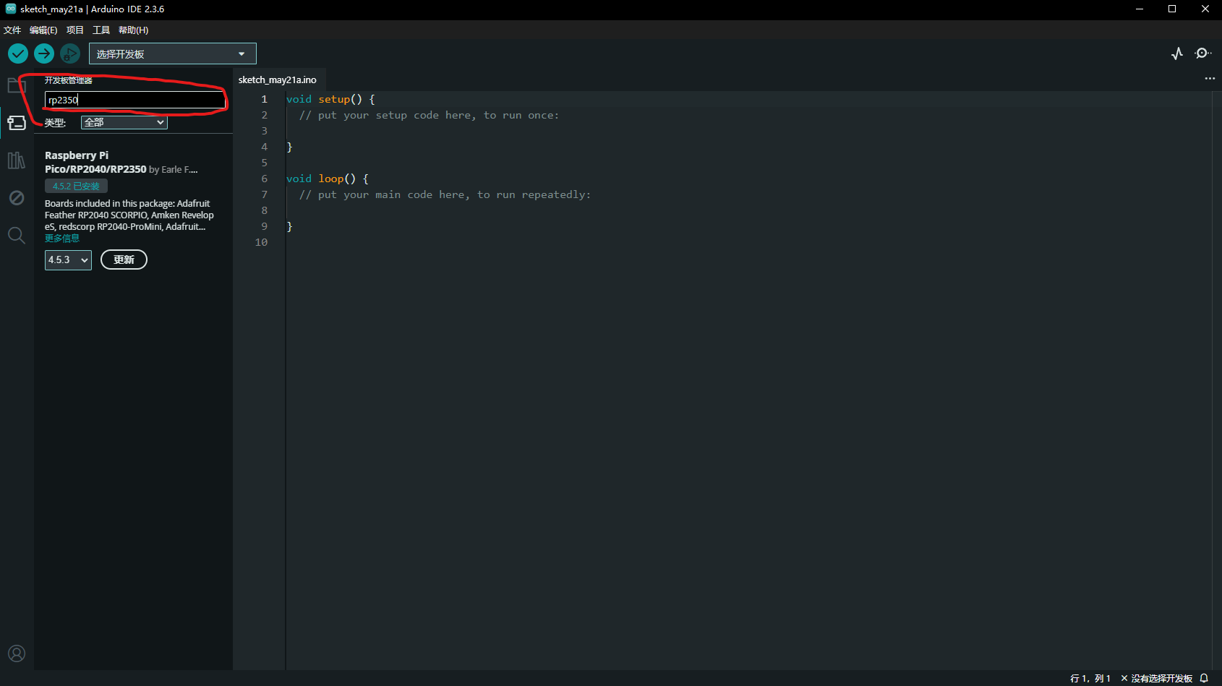Open the 工具 menu
Screen dimensions: 1222x686
coord(101,30)
